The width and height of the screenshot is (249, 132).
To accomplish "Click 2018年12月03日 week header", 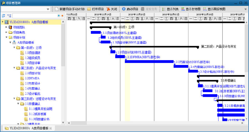I will click(171, 14).
